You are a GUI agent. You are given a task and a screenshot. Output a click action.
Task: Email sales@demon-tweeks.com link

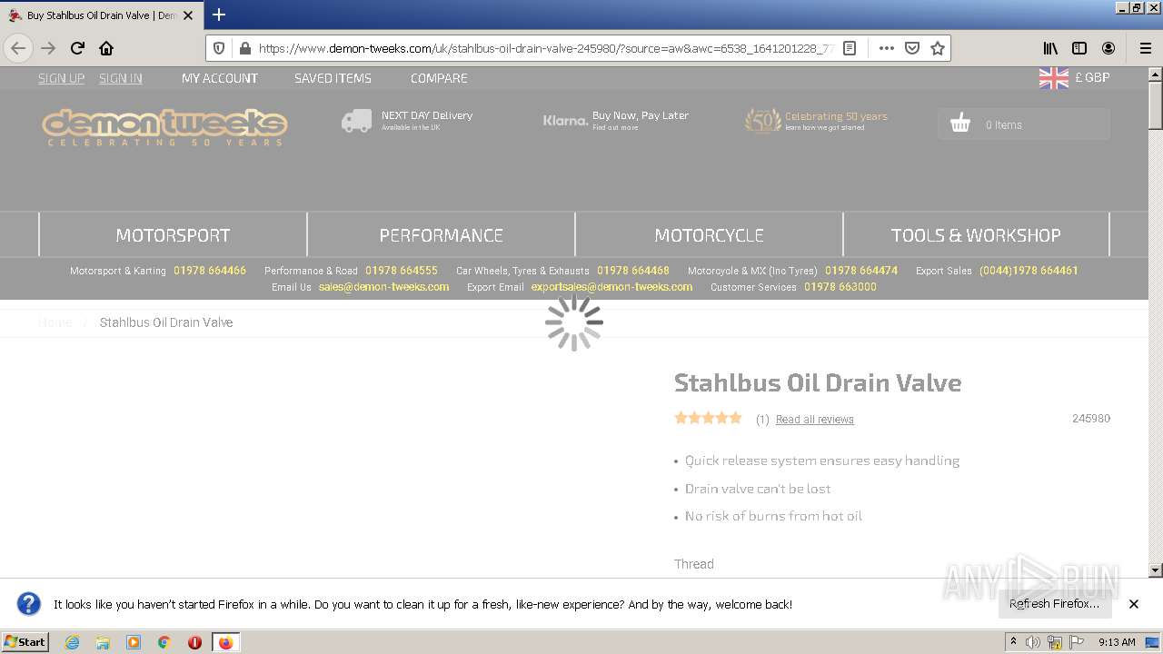(383, 287)
